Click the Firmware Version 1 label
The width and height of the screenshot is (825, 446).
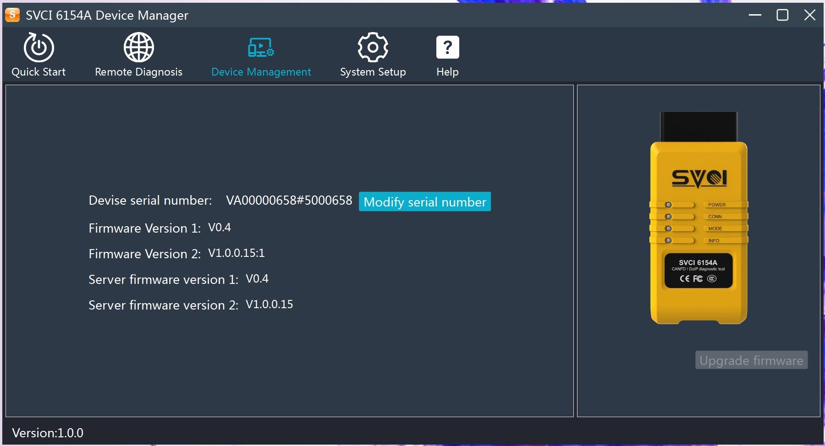[x=145, y=228]
